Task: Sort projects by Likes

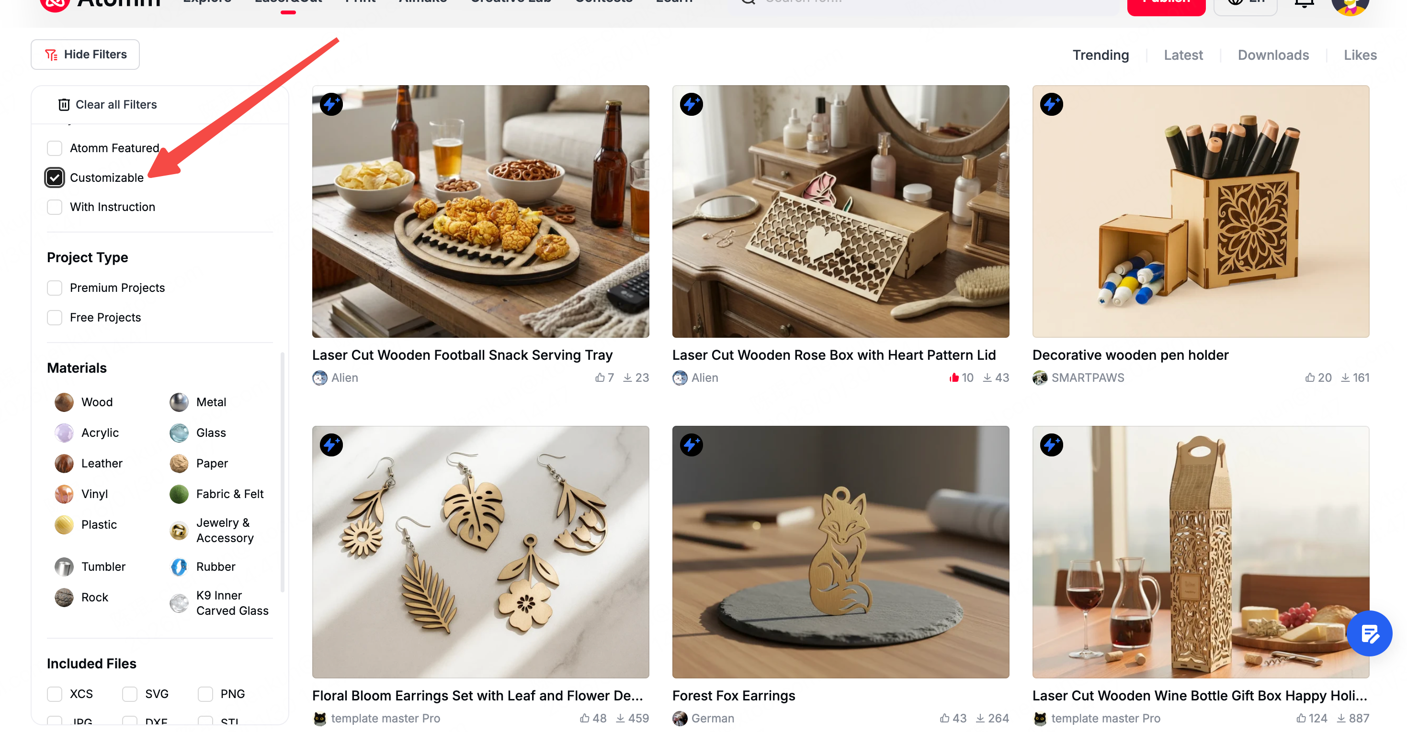Action: 1360,55
